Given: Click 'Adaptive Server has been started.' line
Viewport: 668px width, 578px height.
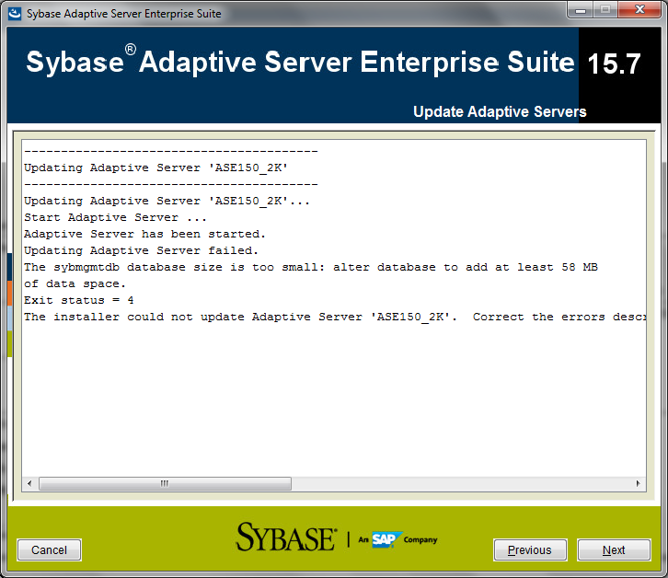Looking at the screenshot, I should [x=144, y=234].
